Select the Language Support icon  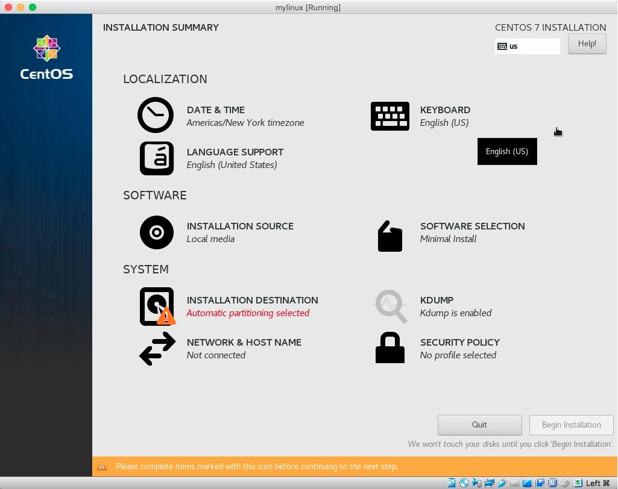point(156,158)
